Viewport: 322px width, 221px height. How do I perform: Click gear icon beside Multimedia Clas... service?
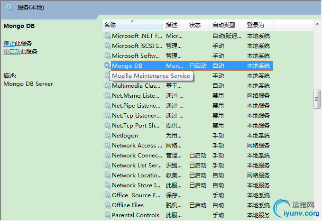click(107, 85)
